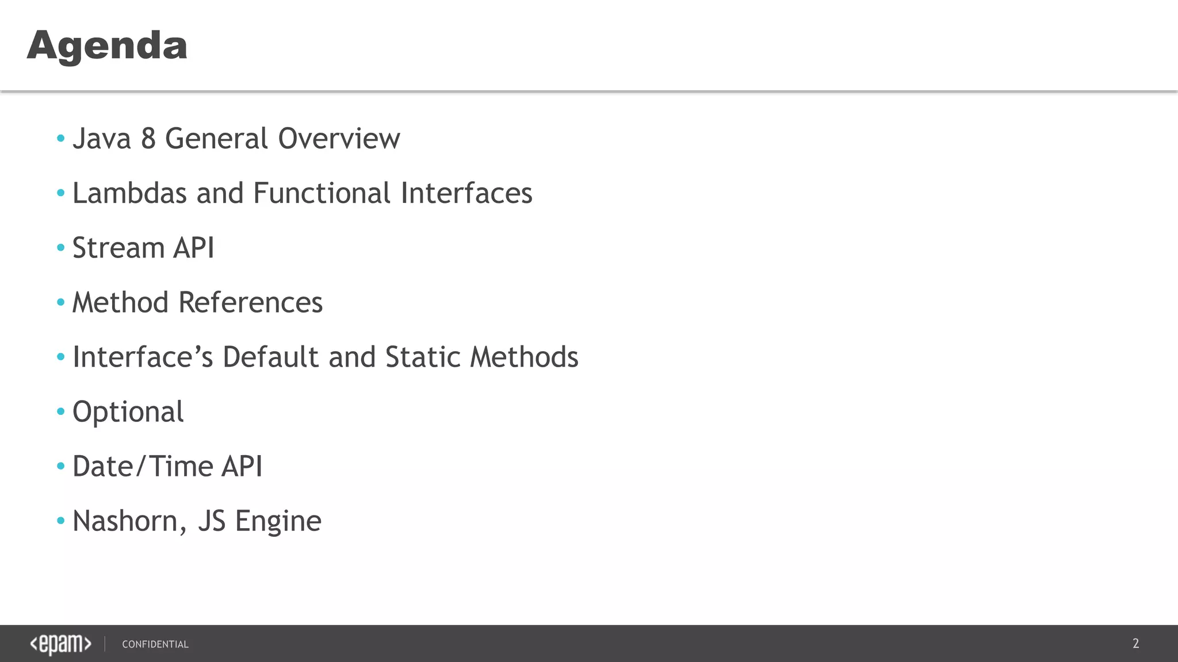The width and height of the screenshot is (1178, 662).
Task: Click bullet dot beside Interface's Default line
Action: pyautogui.click(x=61, y=357)
